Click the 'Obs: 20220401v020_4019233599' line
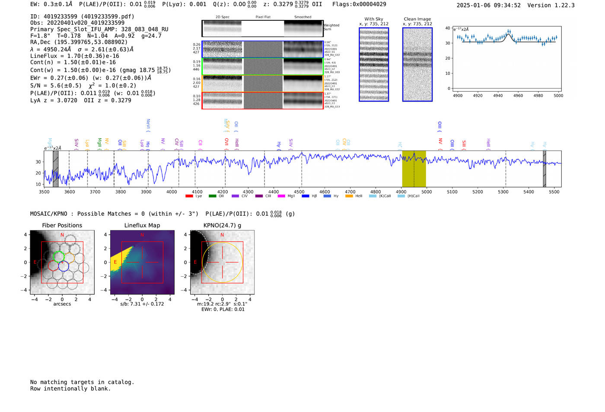This screenshot has width=605, height=412. coord(77,22)
